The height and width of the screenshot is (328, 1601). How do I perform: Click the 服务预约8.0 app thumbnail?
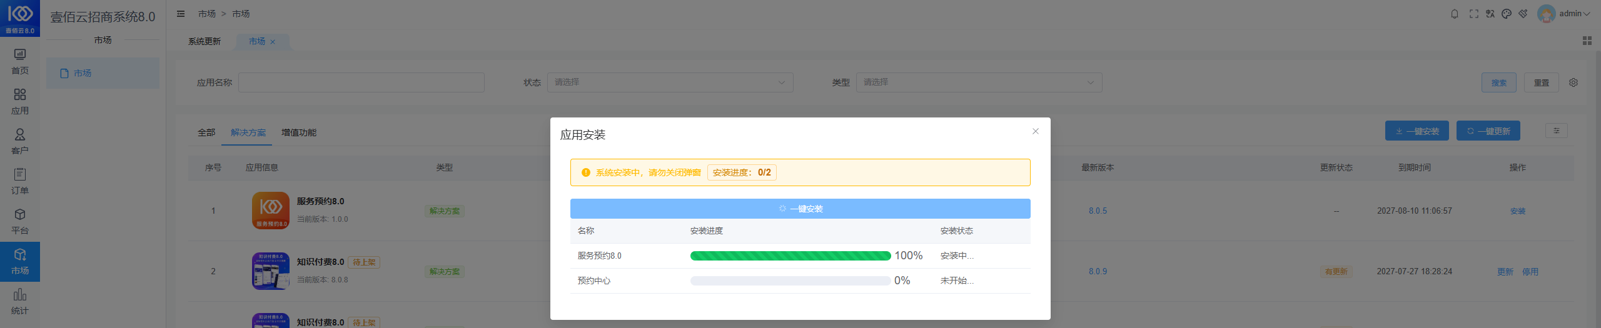pos(271,211)
